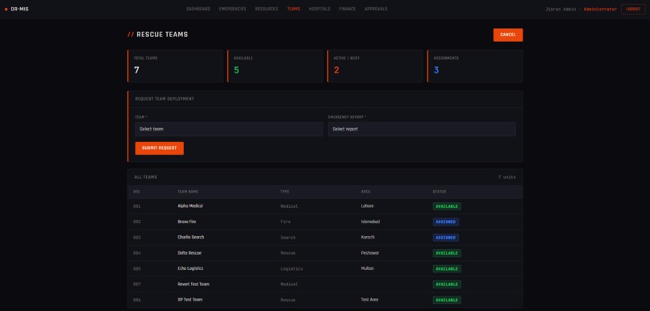Viewport: 650px width, 311px height.
Task: Click the Team Name column header
Action: coord(188,192)
